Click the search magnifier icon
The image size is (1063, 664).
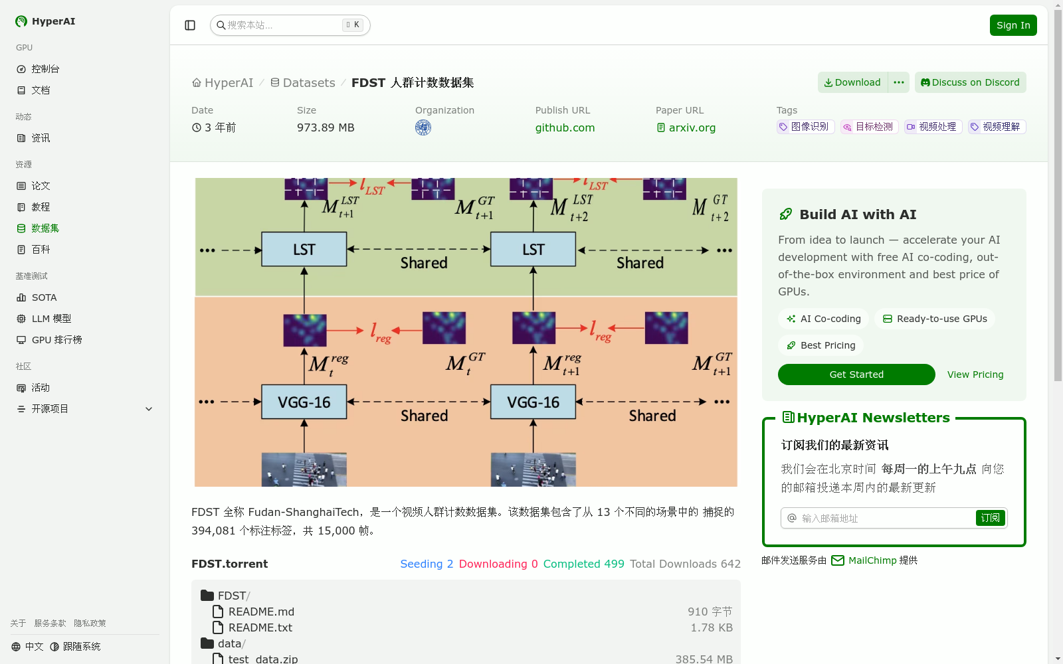coord(221,25)
